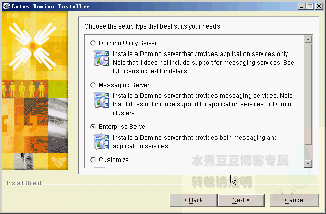The width and height of the screenshot is (326, 214).
Task: Click the 'Messaging Server' label text
Action: [x=124, y=85]
